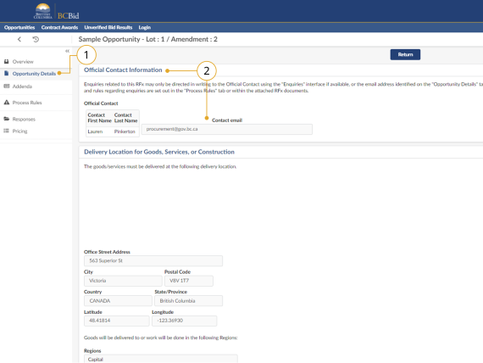483x363 pixels.
Task: Click the Return button
Action: click(405, 54)
